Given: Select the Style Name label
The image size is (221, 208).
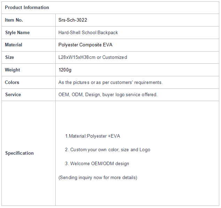Looking at the screenshot, I should tap(17, 33).
